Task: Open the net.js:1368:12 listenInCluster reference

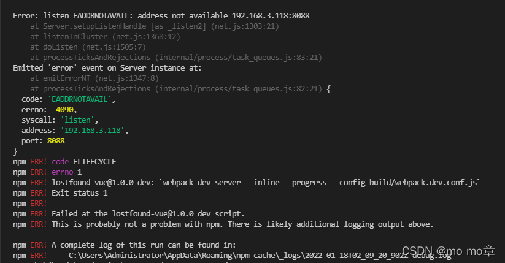Action: (146, 37)
